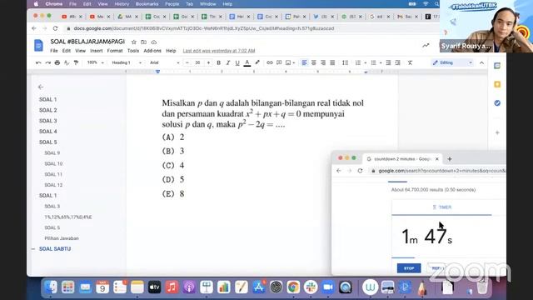Image resolution: width=533 pixels, height=300 pixels.
Task: Clear formatting from the selection
Action: click(x=410, y=63)
